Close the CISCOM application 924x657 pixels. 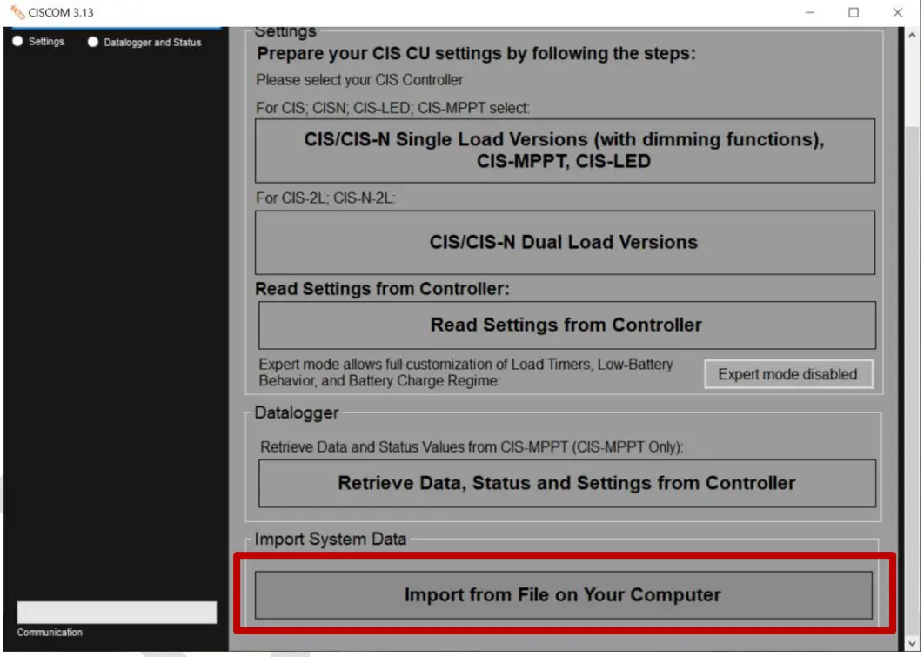coord(897,13)
